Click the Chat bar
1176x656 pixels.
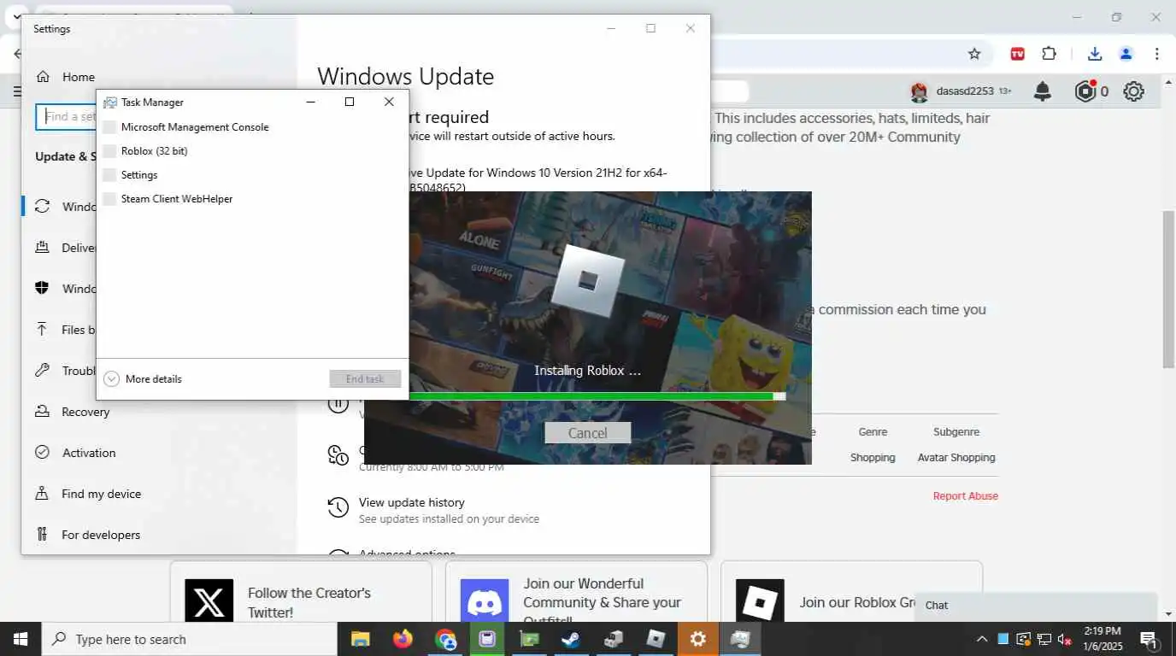(x=1036, y=605)
